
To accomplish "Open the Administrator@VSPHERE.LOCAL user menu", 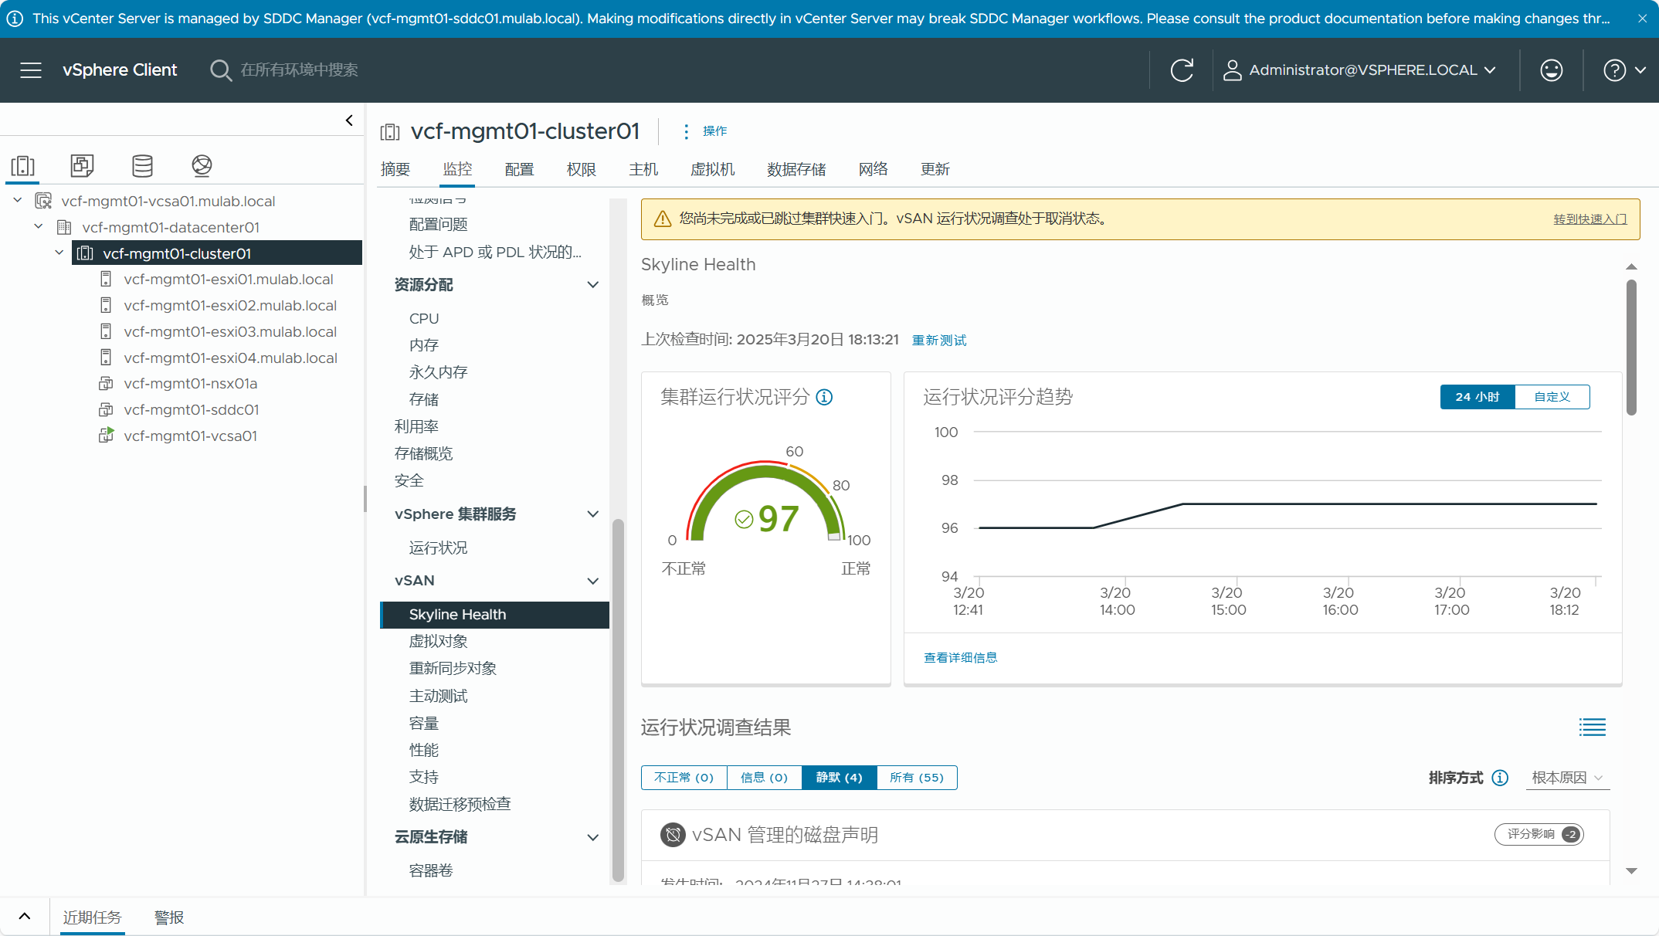I will [x=1359, y=70].
